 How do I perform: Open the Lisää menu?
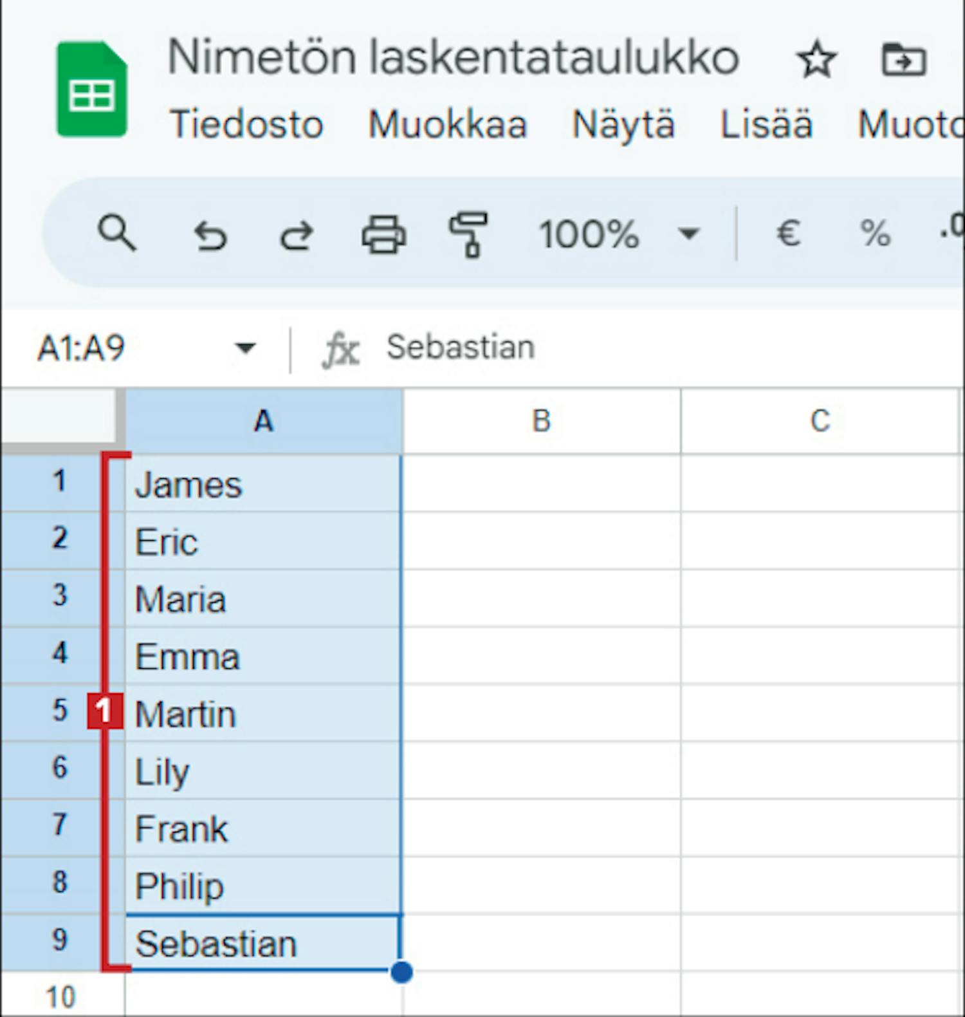click(x=766, y=124)
